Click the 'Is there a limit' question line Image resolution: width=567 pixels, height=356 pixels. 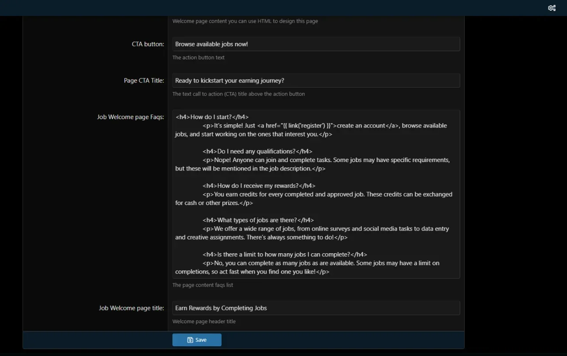(x=284, y=255)
